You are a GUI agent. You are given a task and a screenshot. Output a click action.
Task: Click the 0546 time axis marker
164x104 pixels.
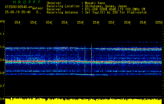coord(96,23)
